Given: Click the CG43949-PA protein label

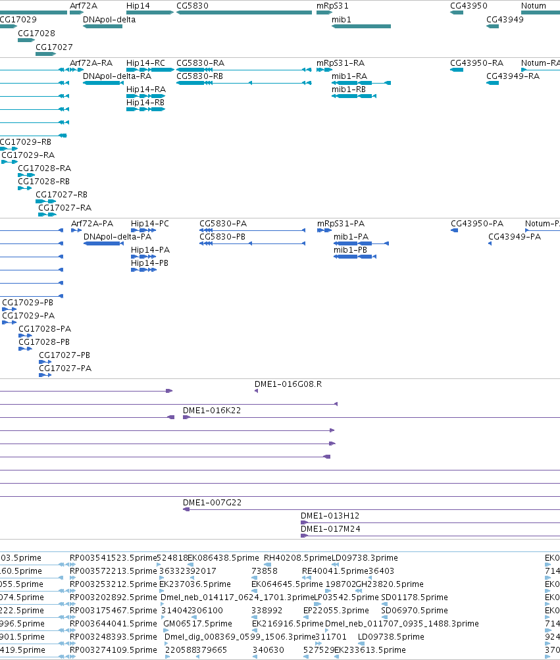Looking at the screenshot, I should point(515,237).
